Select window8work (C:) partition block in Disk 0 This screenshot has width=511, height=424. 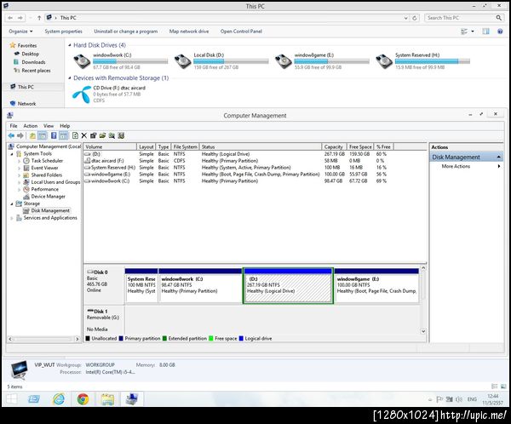point(200,286)
